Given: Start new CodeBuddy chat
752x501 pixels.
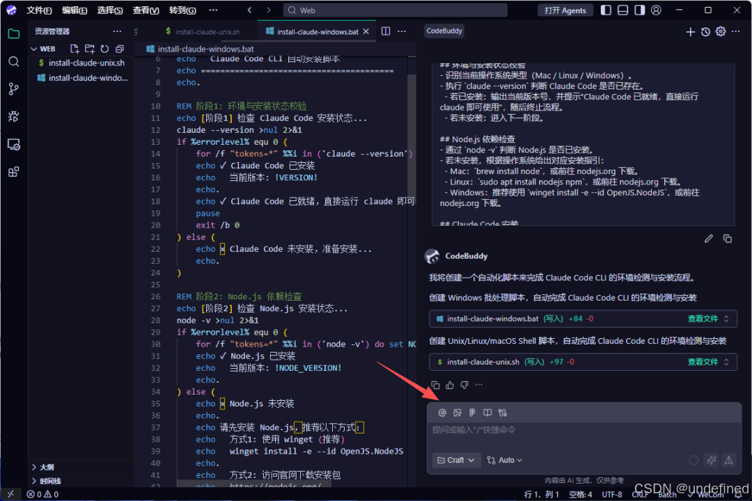Looking at the screenshot, I should point(690,31).
